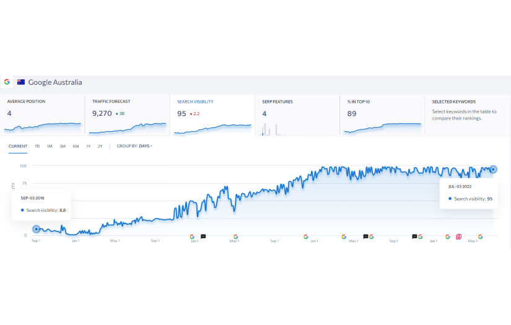The width and height of the screenshot is (511, 325).
Task: Select the SERP Features metric card
Action: click(x=297, y=115)
